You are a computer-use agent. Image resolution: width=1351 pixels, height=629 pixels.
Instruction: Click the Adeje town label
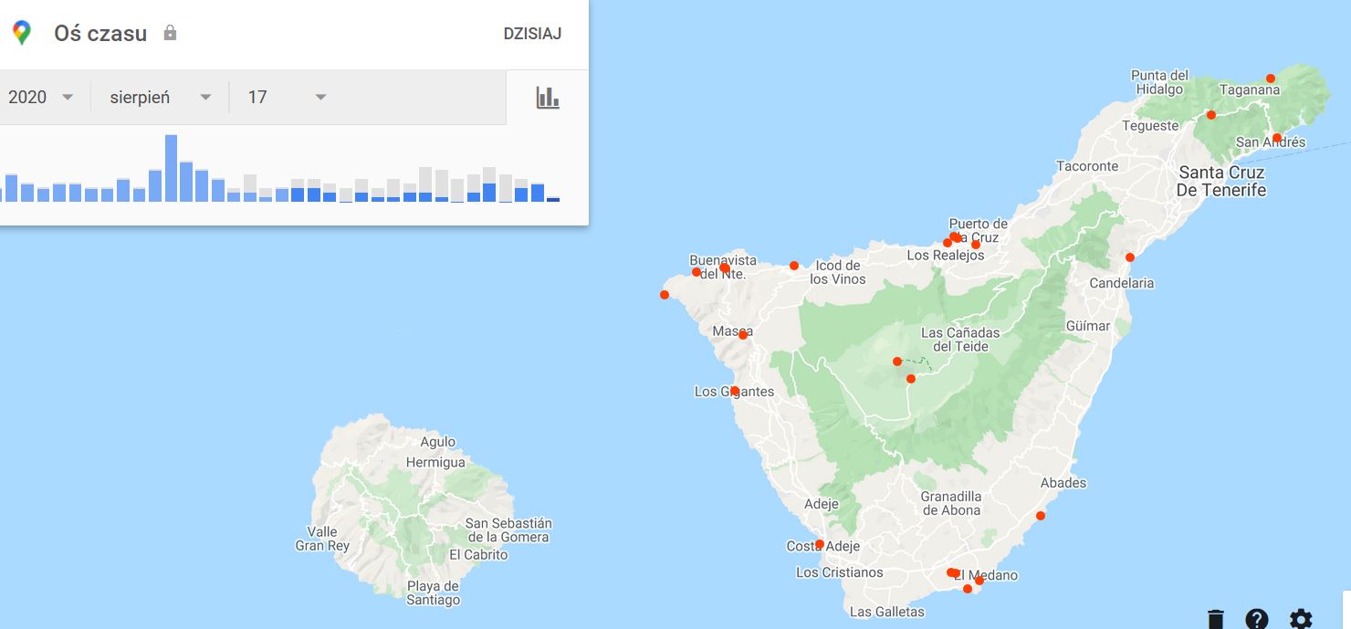pyautogui.click(x=822, y=504)
